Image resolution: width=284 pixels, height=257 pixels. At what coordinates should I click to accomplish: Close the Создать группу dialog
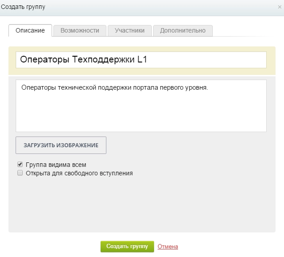tap(279, 7)
